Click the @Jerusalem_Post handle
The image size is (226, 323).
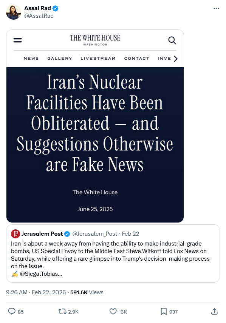tap(94, 233)
